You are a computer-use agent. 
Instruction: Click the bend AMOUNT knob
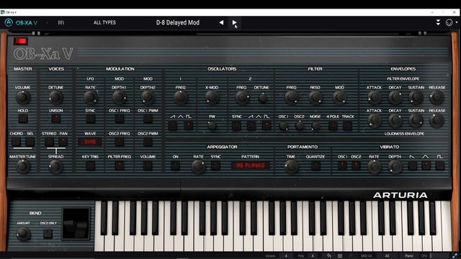[x=23, y=234]
